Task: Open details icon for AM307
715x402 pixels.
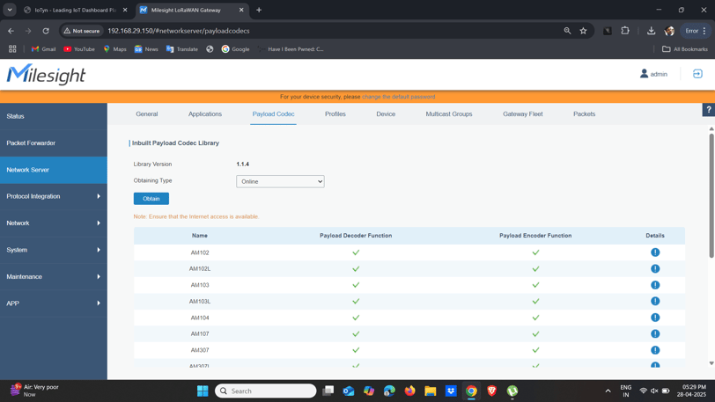Action: coord(655,350)
